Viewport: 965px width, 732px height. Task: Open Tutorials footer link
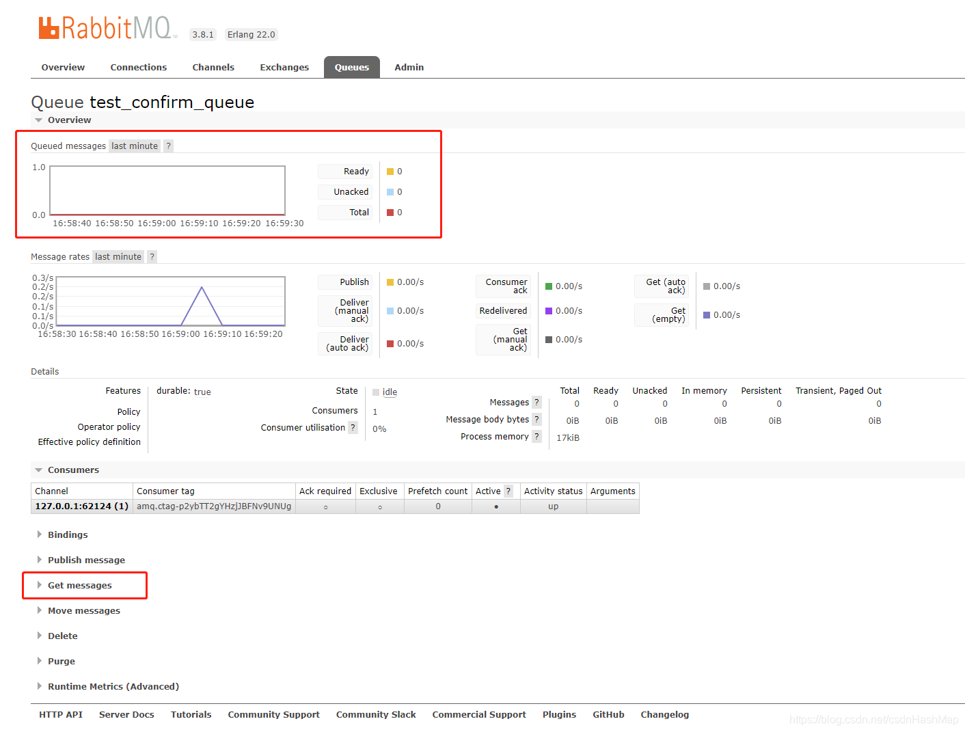click(x=191, y=714)
